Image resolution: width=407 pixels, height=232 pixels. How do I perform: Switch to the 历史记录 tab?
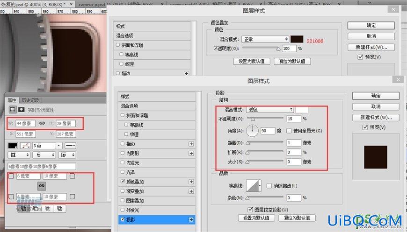(x=30, y=100)
